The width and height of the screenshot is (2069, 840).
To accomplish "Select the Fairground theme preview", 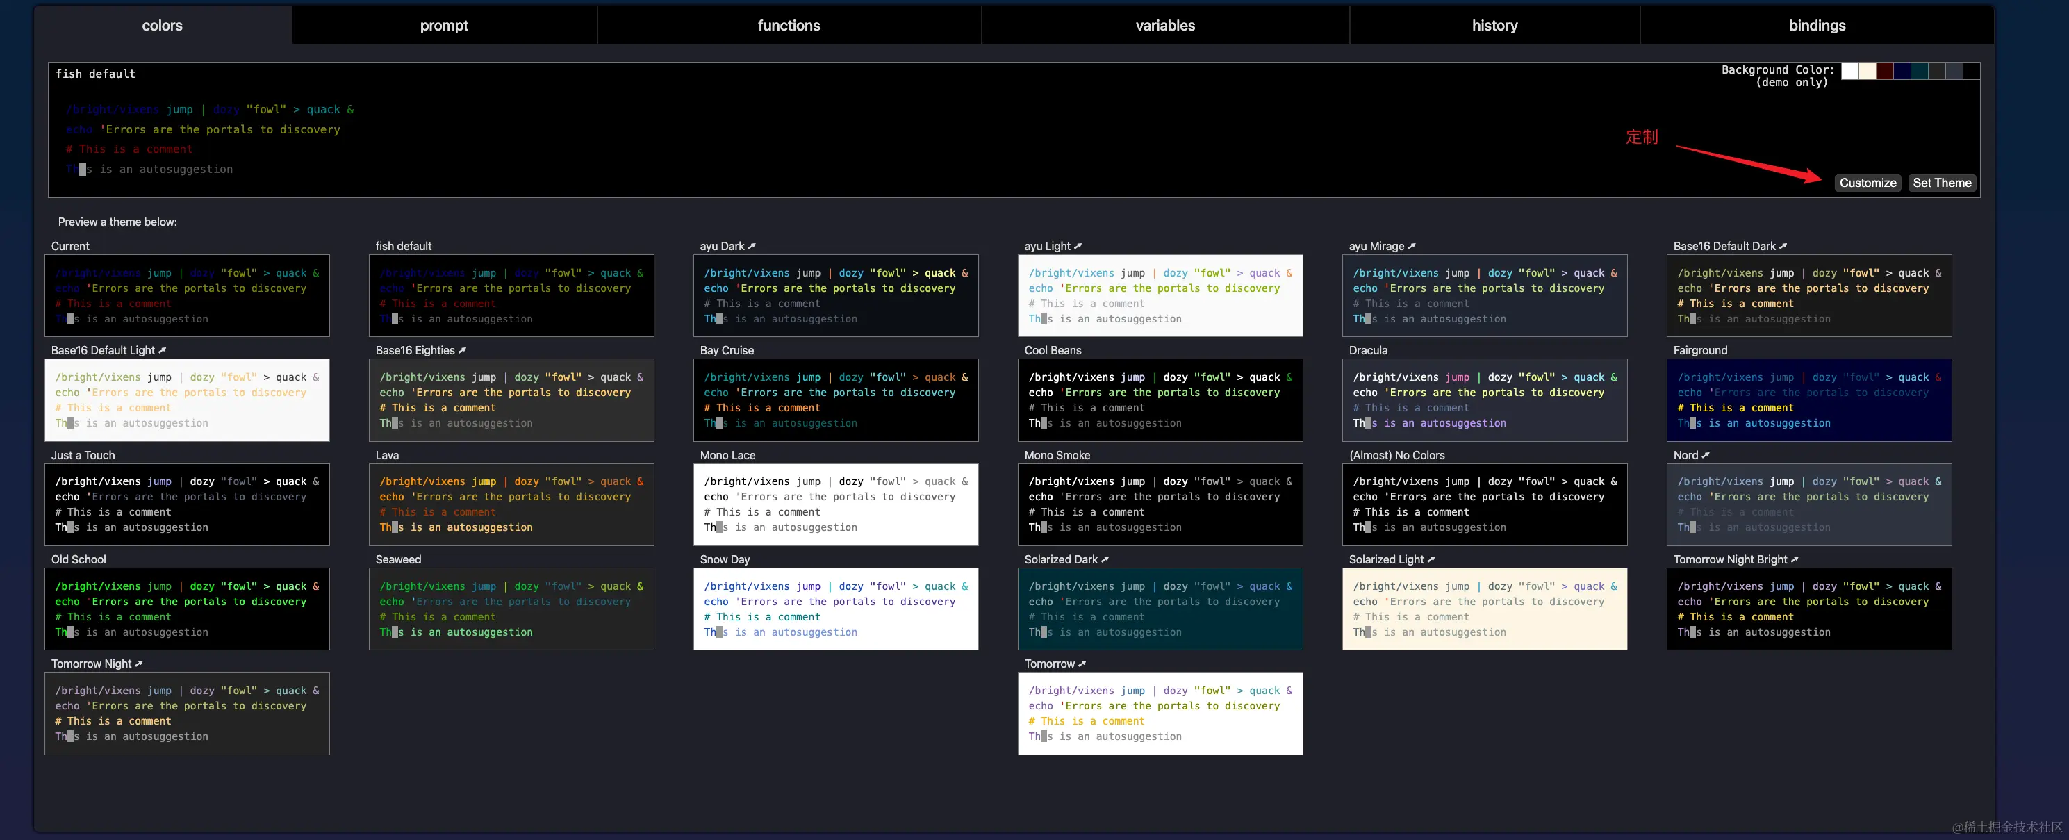I will click(1810, 400).
